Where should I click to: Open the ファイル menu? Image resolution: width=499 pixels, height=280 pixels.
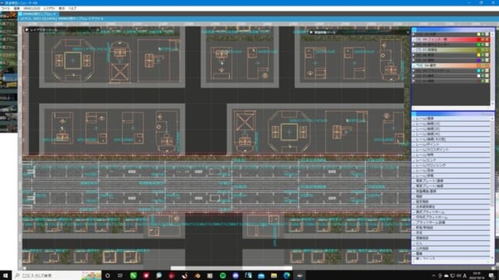(5, 8)
